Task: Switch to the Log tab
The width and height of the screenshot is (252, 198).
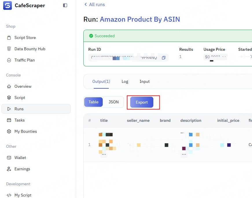Action: coord(125,82)
